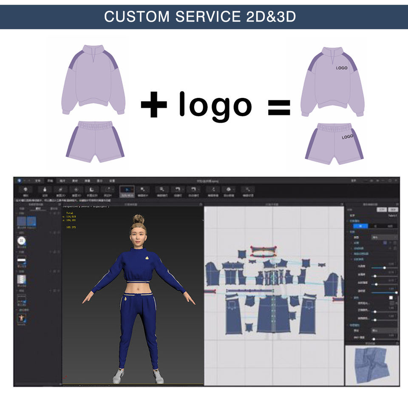The width and height of the screenshot is (408, 393).
Task: Select the red-outlined collar pattern piece in the 2D window
Action: pyautogui.click(x=263, y=251)
